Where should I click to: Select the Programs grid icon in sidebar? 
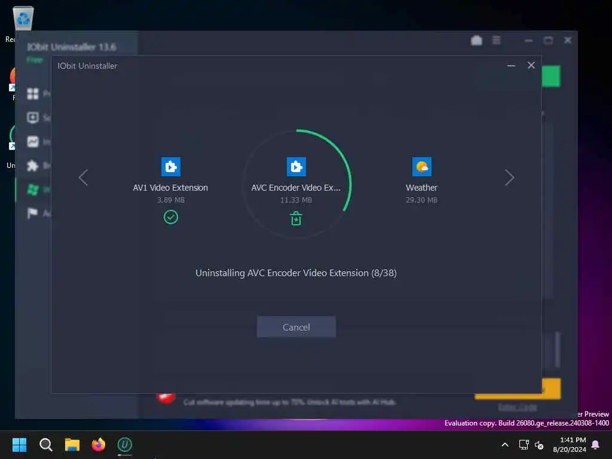pyautogui.click(x=33, y=94)
